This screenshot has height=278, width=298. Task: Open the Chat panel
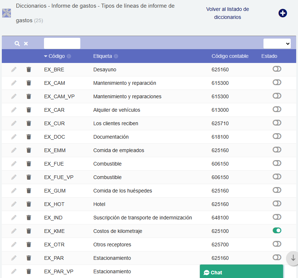[x=241, y=272]
